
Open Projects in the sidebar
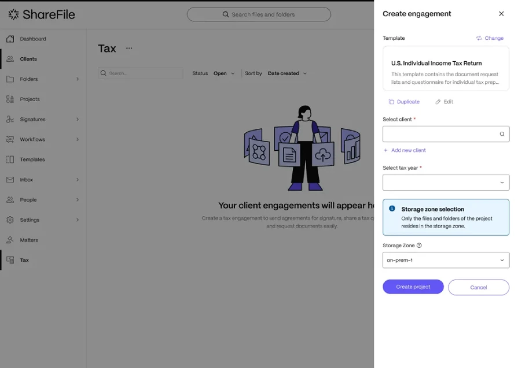[30, 99]
